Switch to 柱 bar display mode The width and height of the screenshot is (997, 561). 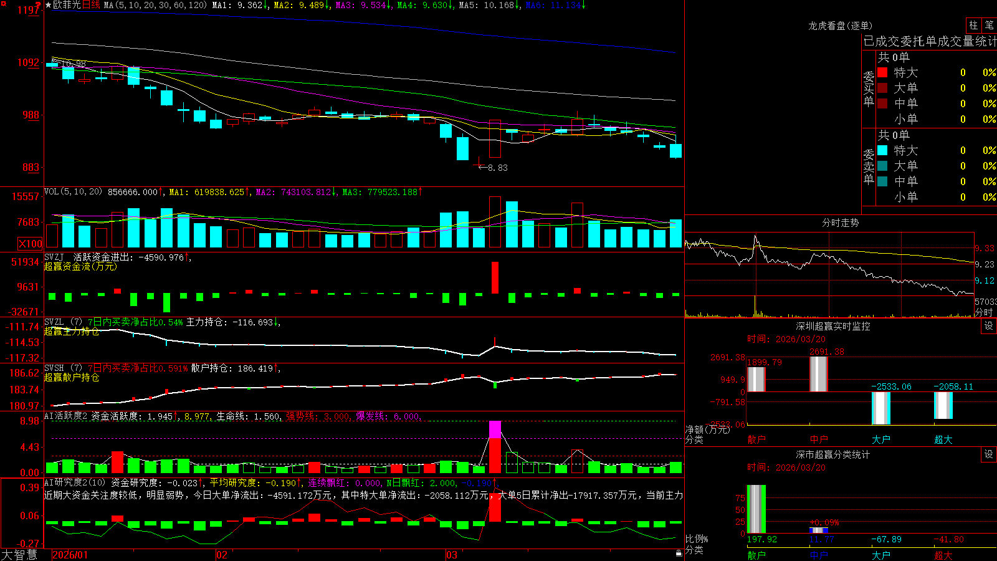[x=973, y=25]
